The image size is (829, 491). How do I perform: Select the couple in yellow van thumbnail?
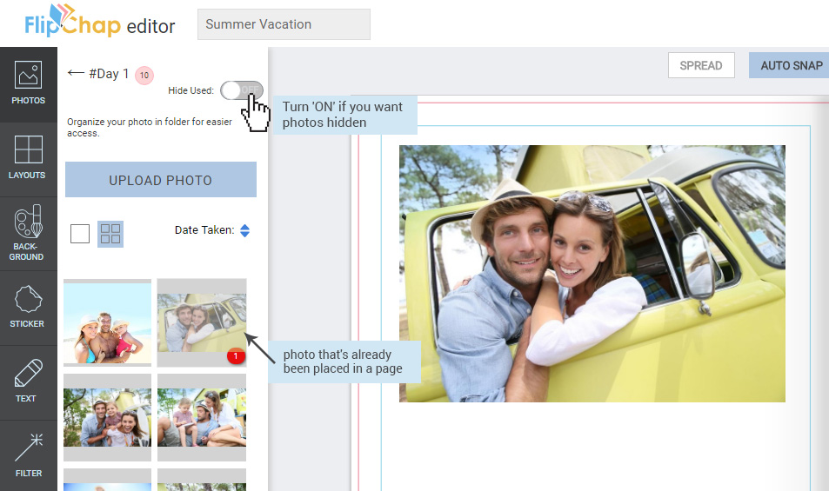click(x=202, y=322)
